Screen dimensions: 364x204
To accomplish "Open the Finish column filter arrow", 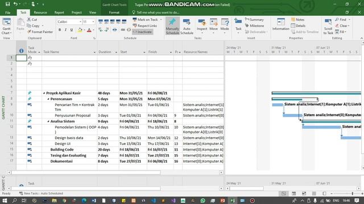I will click(x=171, y=52).
